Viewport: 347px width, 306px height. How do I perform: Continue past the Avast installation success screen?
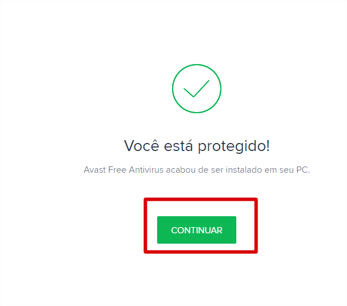(x=197, y=230)
